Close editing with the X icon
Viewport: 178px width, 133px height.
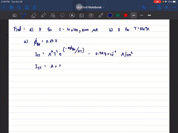click(x=167, y=7)
